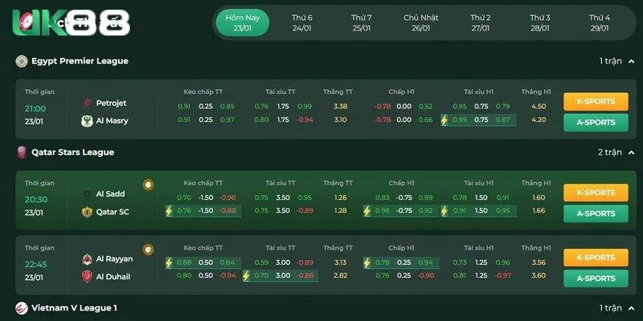The image size is (643, 321).
Task: Select Petrojet win odds 3.38
Action: coord(340,107)
